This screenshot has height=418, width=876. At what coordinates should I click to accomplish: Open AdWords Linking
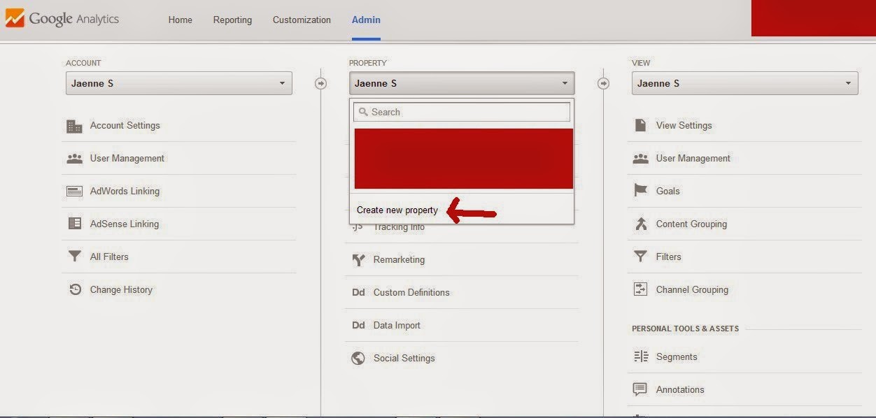(x=125, y=191)
